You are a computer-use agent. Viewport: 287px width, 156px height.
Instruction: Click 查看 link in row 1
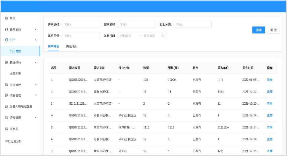coord(270,80)
